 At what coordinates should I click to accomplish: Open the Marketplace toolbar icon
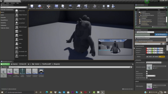click(x=63, y=6)
